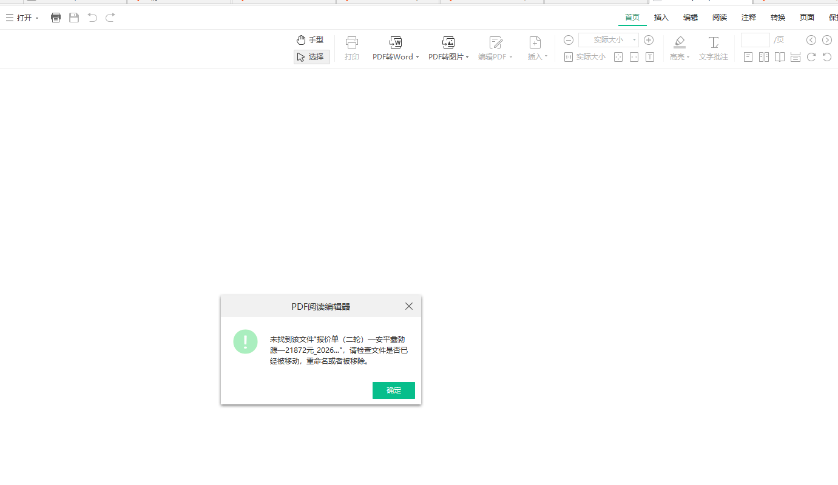This screenshot has height=485, width=838.
Task: Switch to the 转换 tab
Action: 778,18
